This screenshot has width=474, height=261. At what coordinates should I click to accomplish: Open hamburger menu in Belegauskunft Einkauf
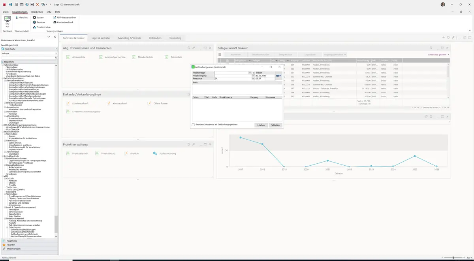coord(220,55)
